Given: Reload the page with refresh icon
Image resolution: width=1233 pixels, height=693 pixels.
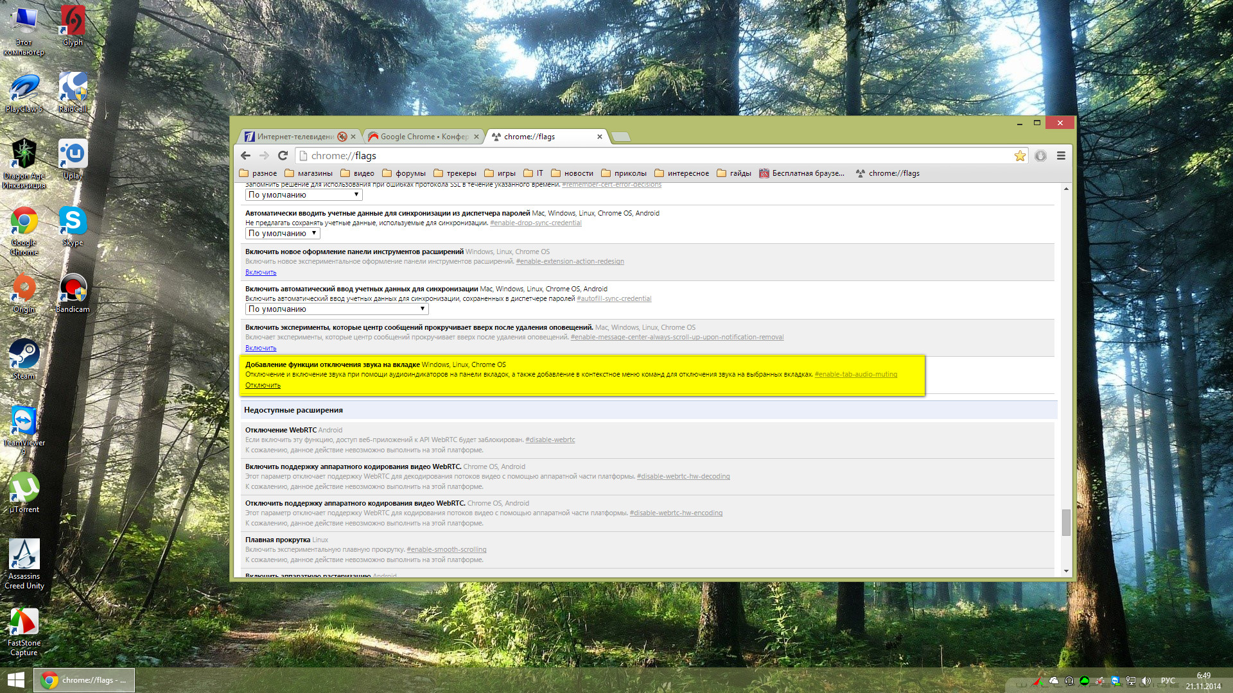Looking at the screenshot, I should tap(283, 156).
